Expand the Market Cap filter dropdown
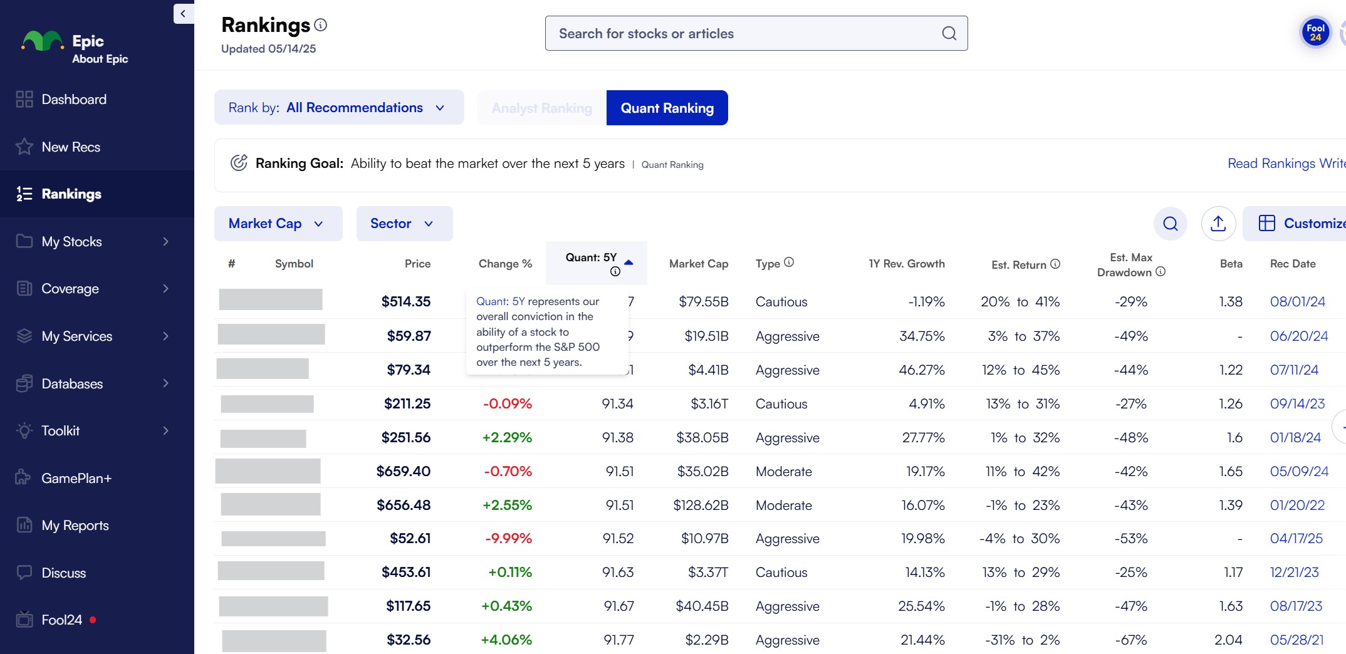Screen dimensions: 1346x654 (x=278, y=224)
